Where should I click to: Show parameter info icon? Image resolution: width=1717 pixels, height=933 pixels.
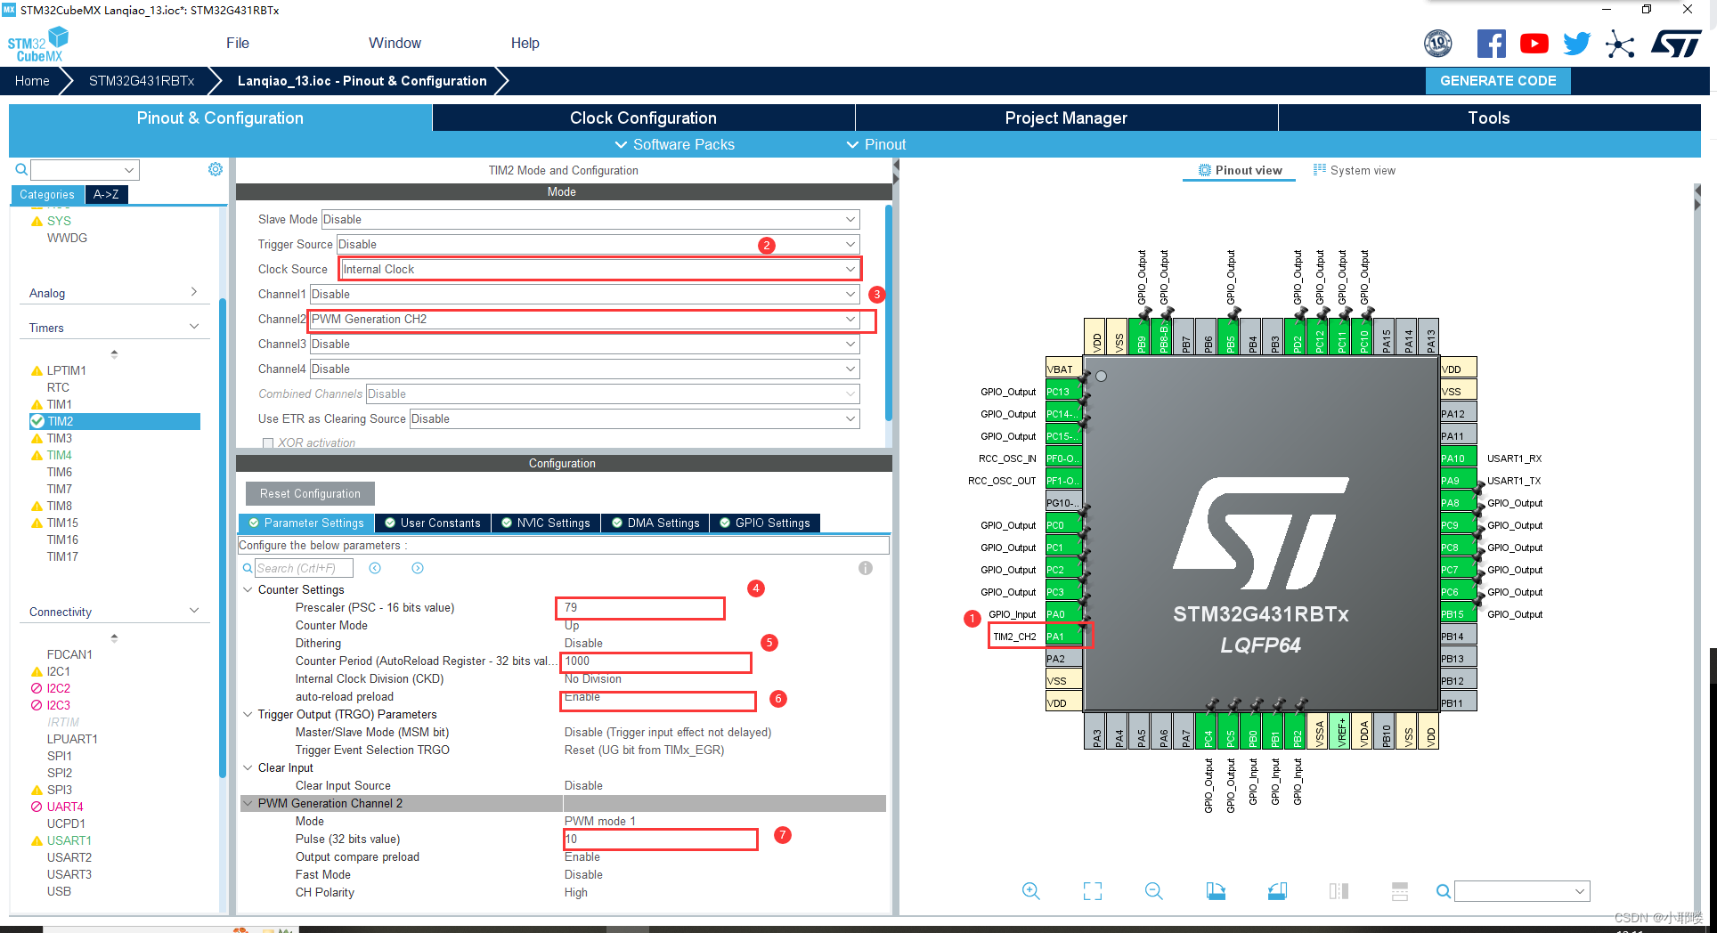pyautogui.click(x=866, y=568)
